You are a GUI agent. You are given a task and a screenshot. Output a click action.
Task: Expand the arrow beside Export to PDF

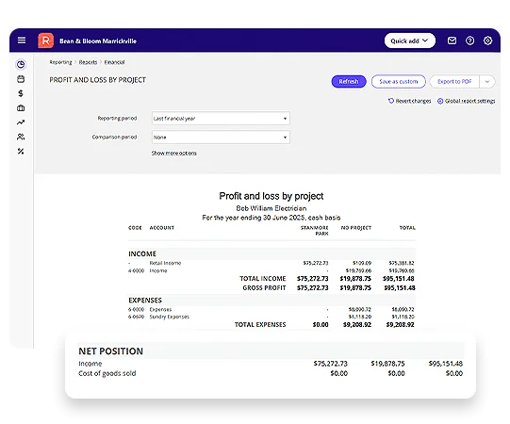click(x=487, y=82)
